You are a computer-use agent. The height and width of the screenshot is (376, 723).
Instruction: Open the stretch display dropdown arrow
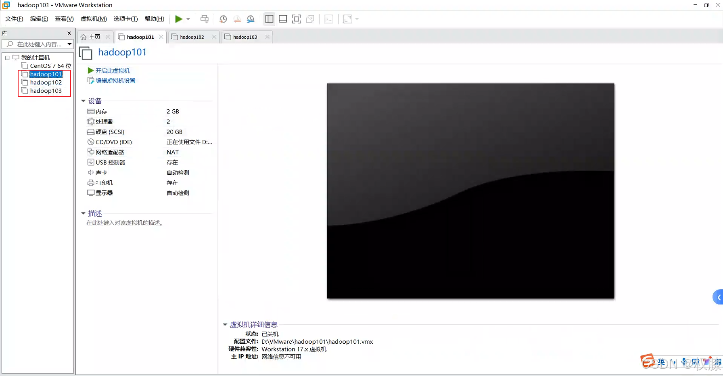coord(357,19)
